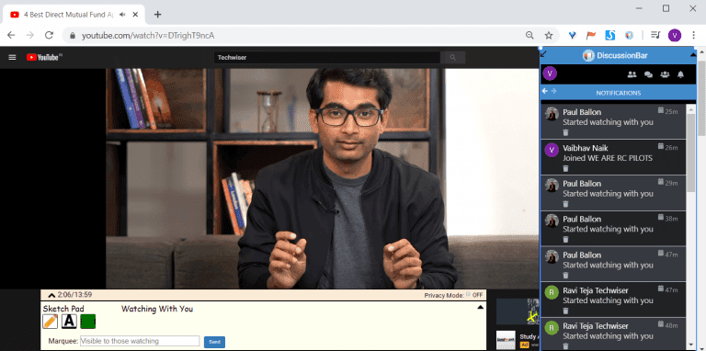Focus the Marquee text field
Viewport: 706px width, 351px height.
[140, 341]
